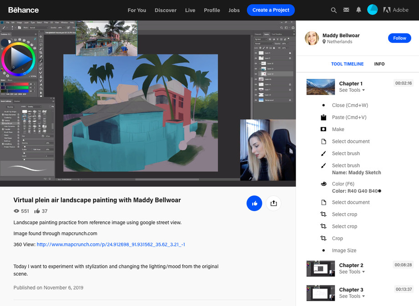Switch to the INFO tab
Image resolution: width=419 pixels, height=306 pixels.
click(379, 64)
